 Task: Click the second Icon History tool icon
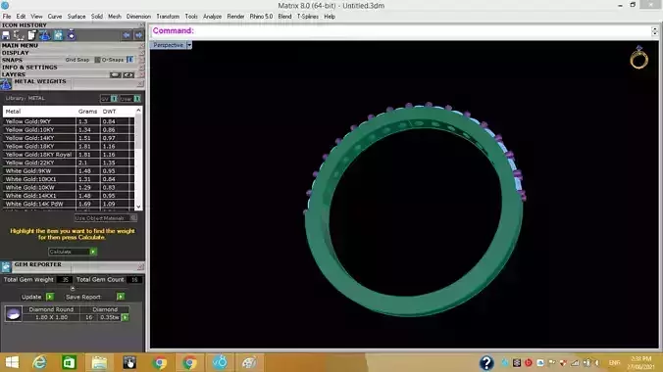click(x=19, y=35)
